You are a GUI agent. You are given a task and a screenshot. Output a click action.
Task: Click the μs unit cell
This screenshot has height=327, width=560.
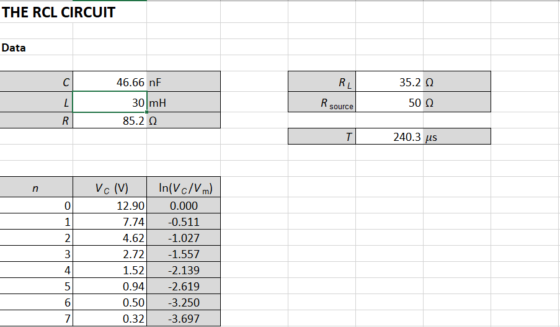click(457, 137)
